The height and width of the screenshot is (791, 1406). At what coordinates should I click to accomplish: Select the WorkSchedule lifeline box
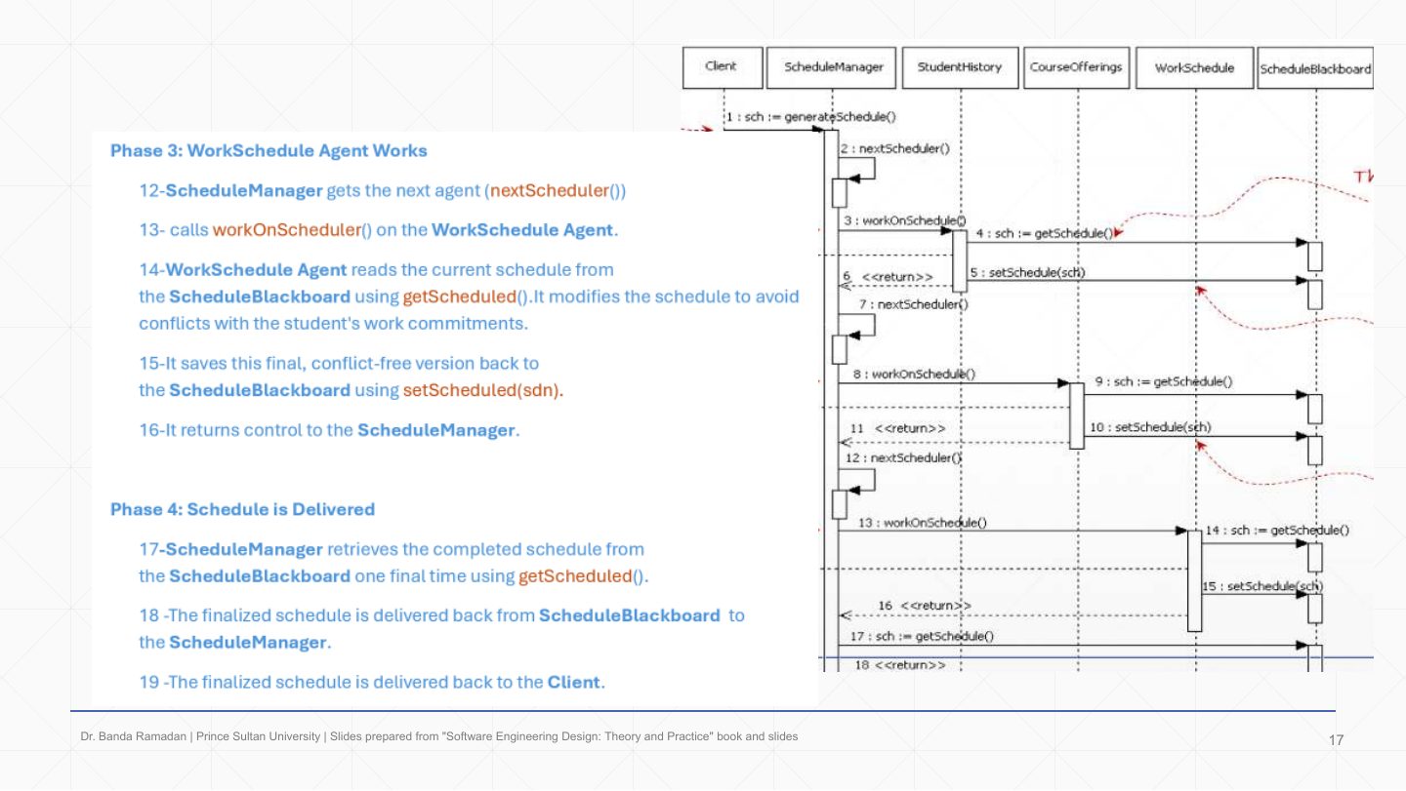(1194, 67)
